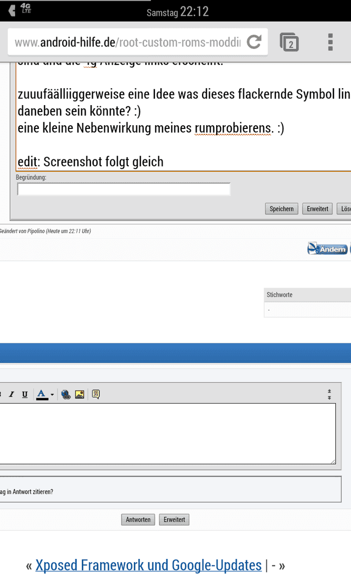Tap the back arrow in status bar
This screenshot has width=351, height=585.
12,10
